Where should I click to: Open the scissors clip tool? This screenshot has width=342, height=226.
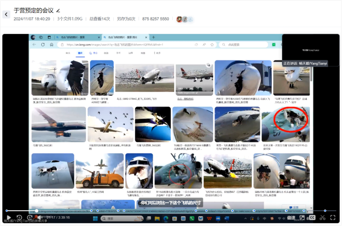[x=322, y=217]
